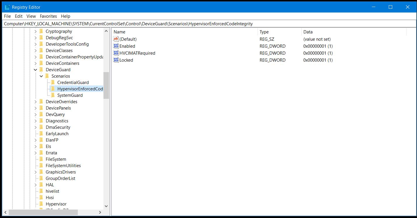This screenshot has height=218, width=417.
Task: Open the Edit menu
Action: [x=19, y=16]
